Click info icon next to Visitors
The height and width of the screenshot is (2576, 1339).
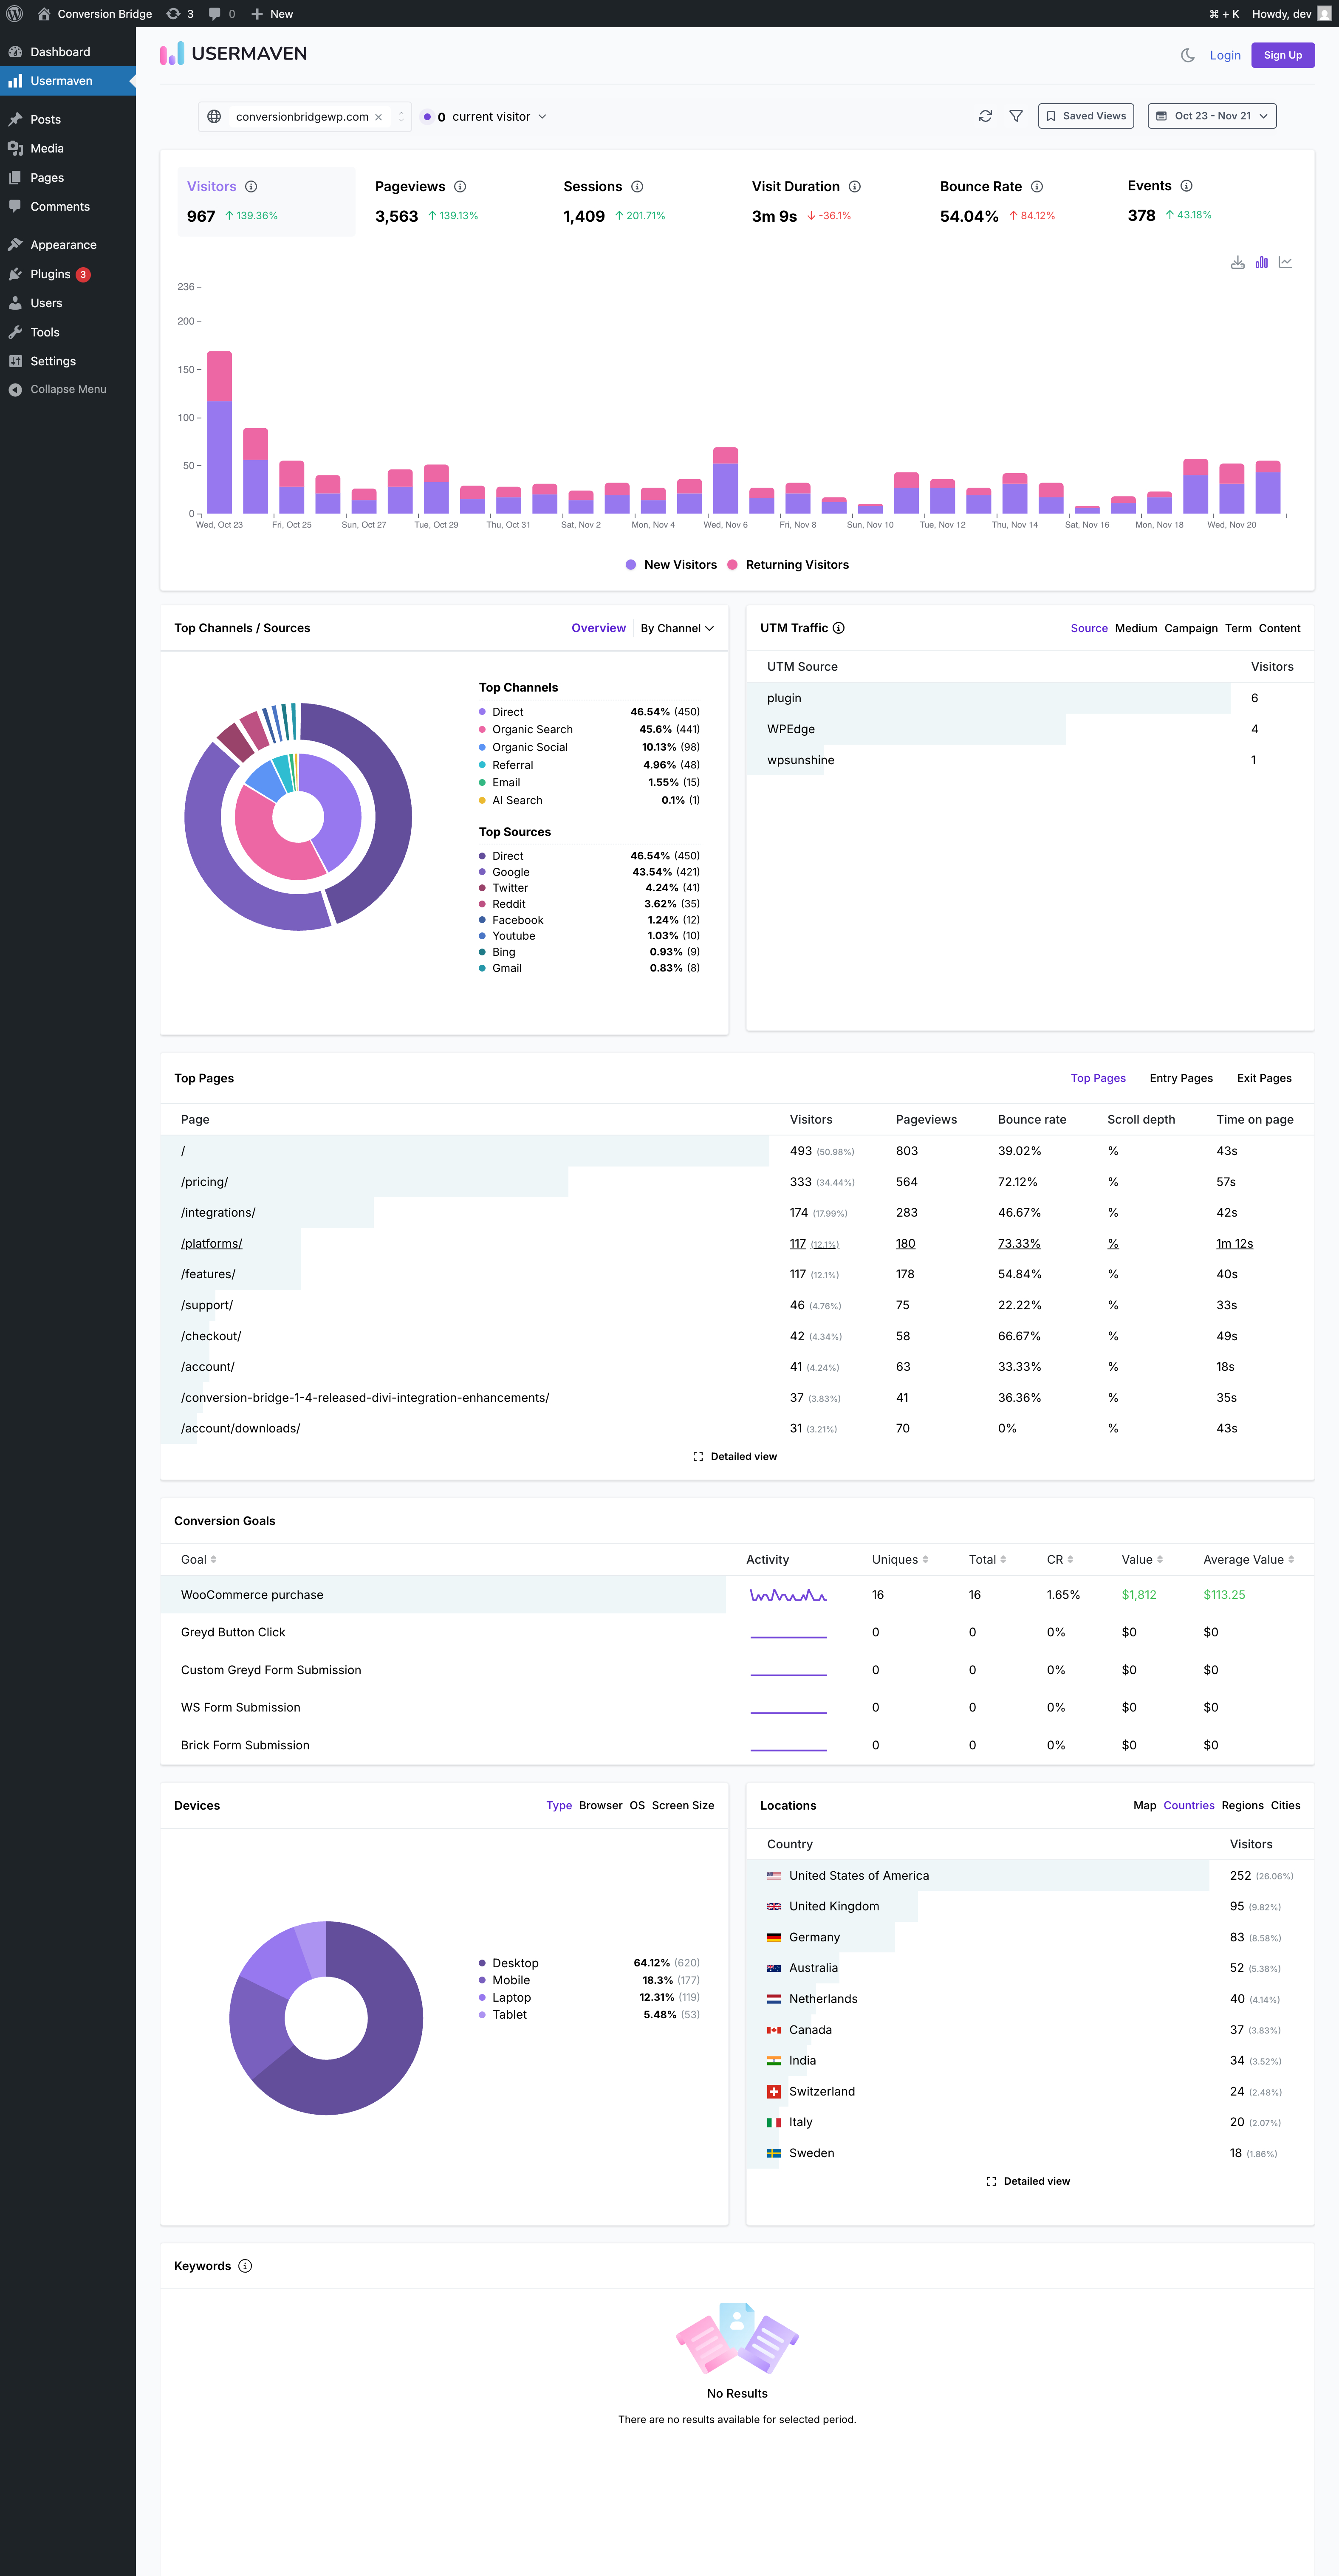pyautogui.click(x=252, y=187)
